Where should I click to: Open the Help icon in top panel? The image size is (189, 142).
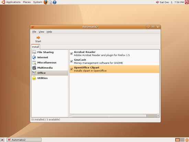click(55, 2)
